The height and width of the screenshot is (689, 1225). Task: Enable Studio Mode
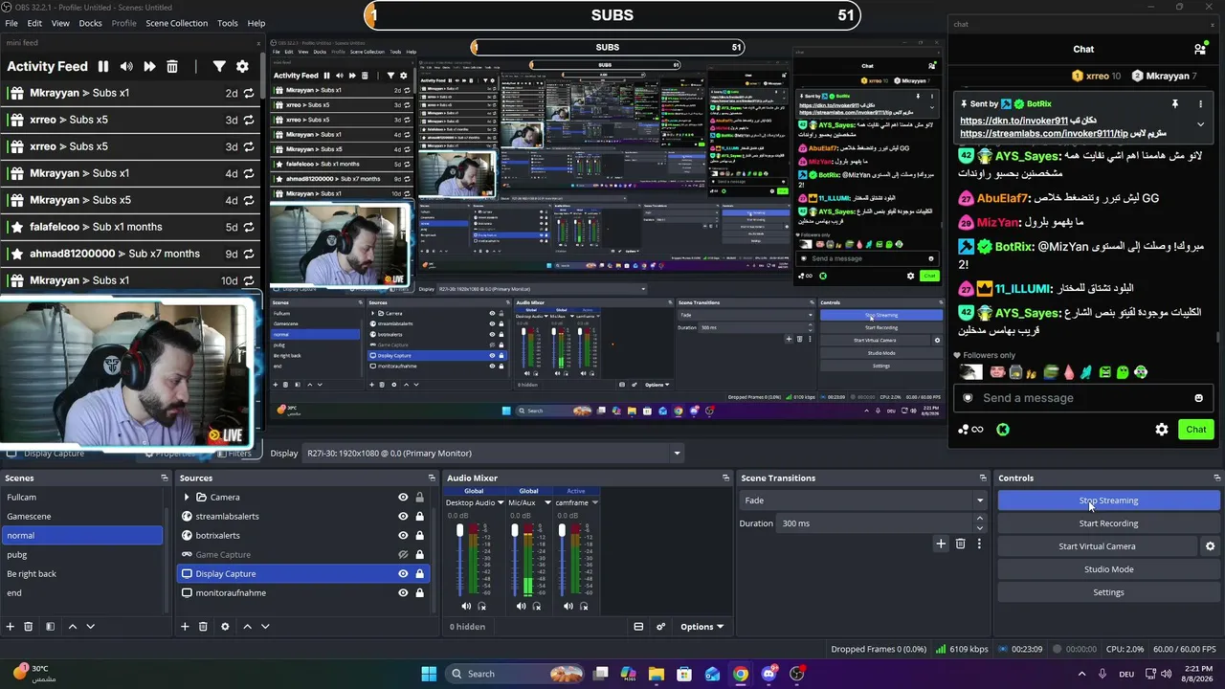(x=1108, y=569)
